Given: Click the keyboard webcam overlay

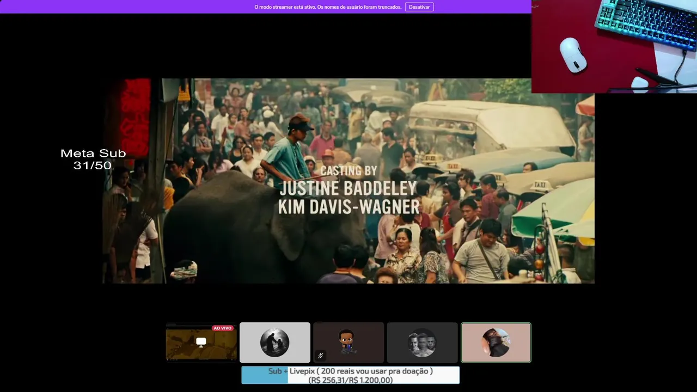Looking at the screenshot, I should (614, 46).
